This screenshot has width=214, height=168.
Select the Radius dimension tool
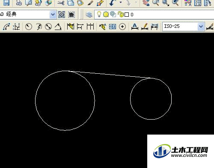(x=28, y=27)
